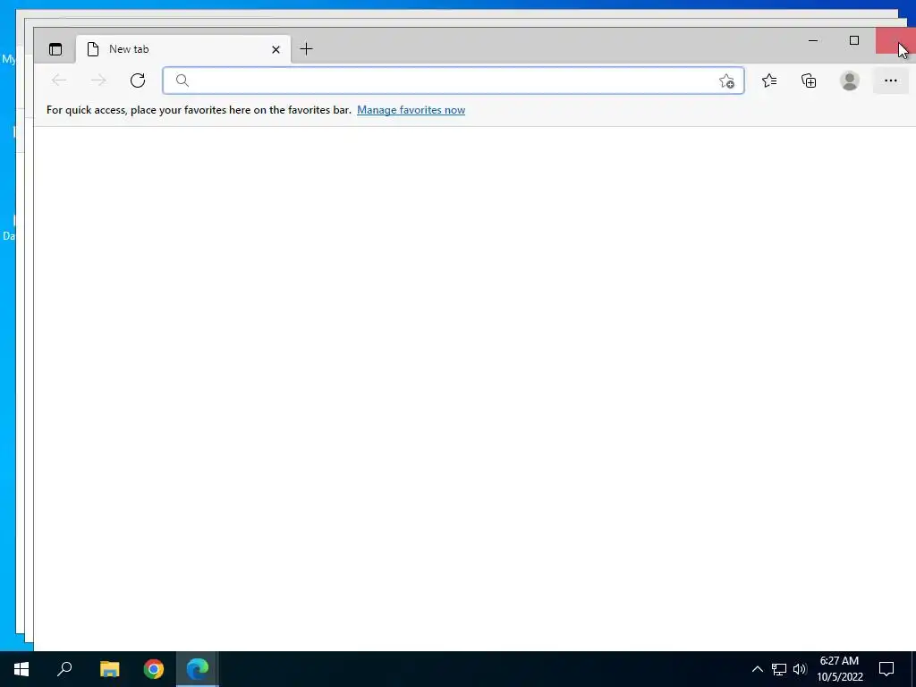Go forward with the forward arrow
The height and width of the screenshot is (687, 916).
[x=98, y=80]
